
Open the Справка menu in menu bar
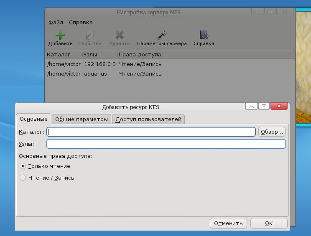[81, 23]
